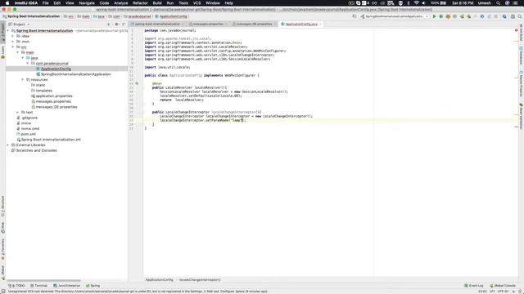Open the VCS menu

(196, 3)
